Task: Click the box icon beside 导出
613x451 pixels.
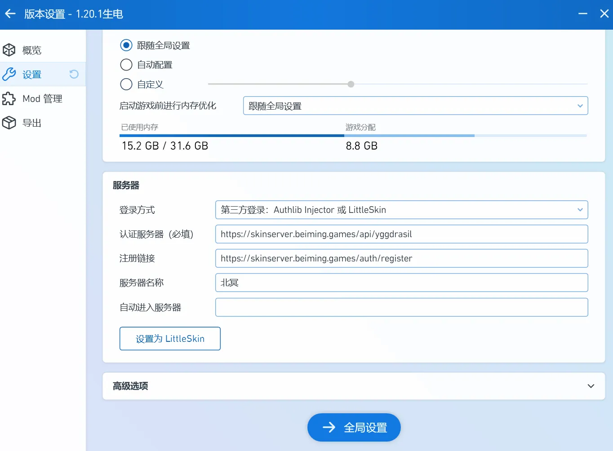Action: 9,123
